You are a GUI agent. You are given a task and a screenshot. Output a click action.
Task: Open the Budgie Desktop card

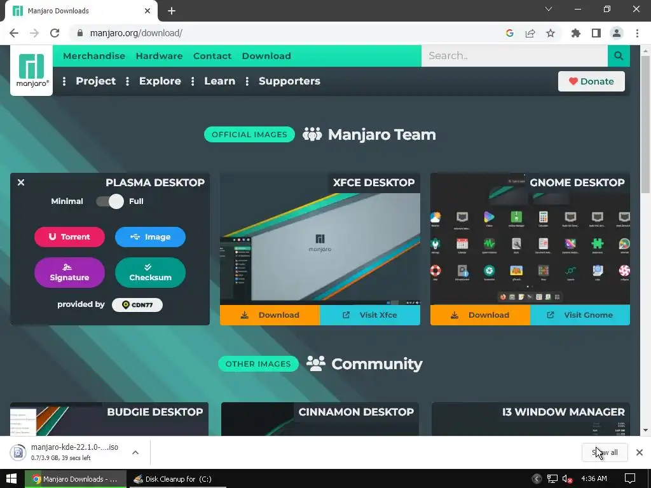(x=109, y=419)
